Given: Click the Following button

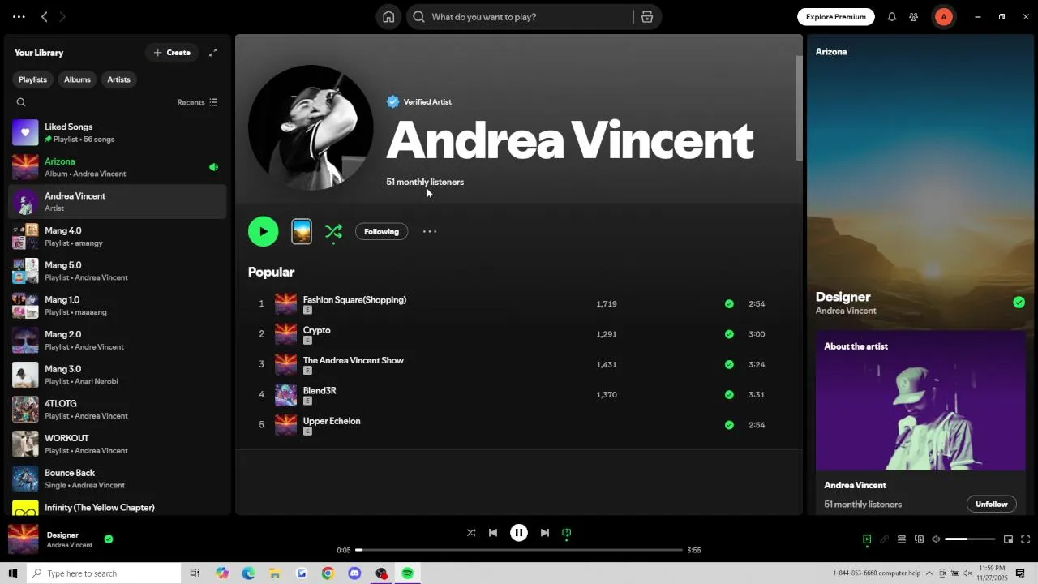Looking at the screenshot, I should (381, 232).
